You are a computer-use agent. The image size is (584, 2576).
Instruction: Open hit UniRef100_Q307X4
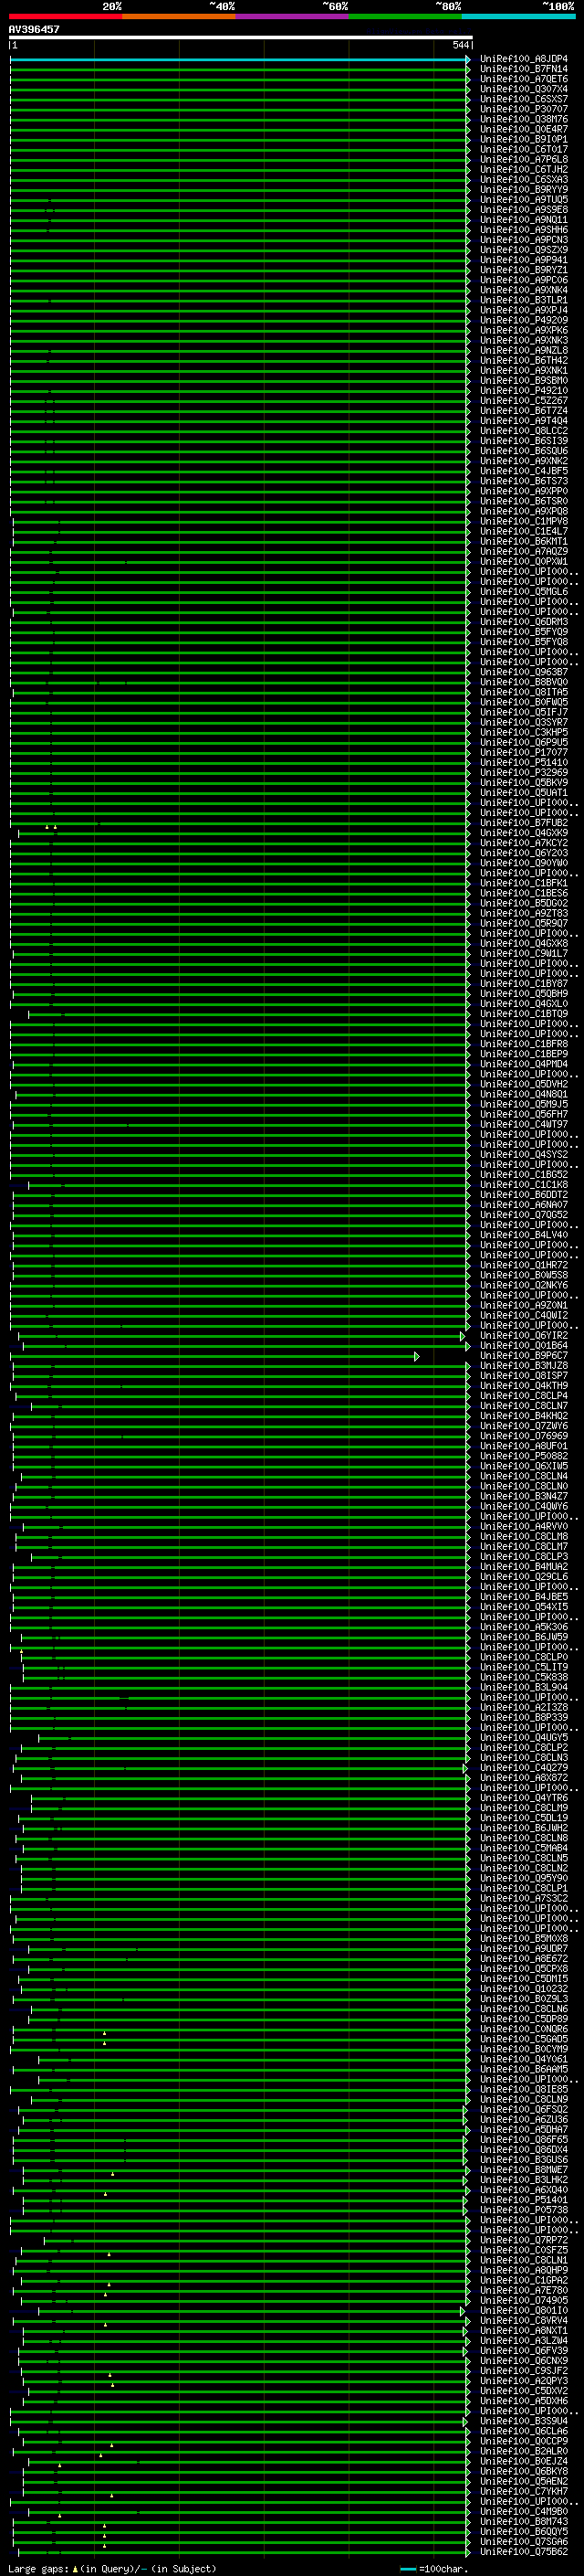coord(524,89)
